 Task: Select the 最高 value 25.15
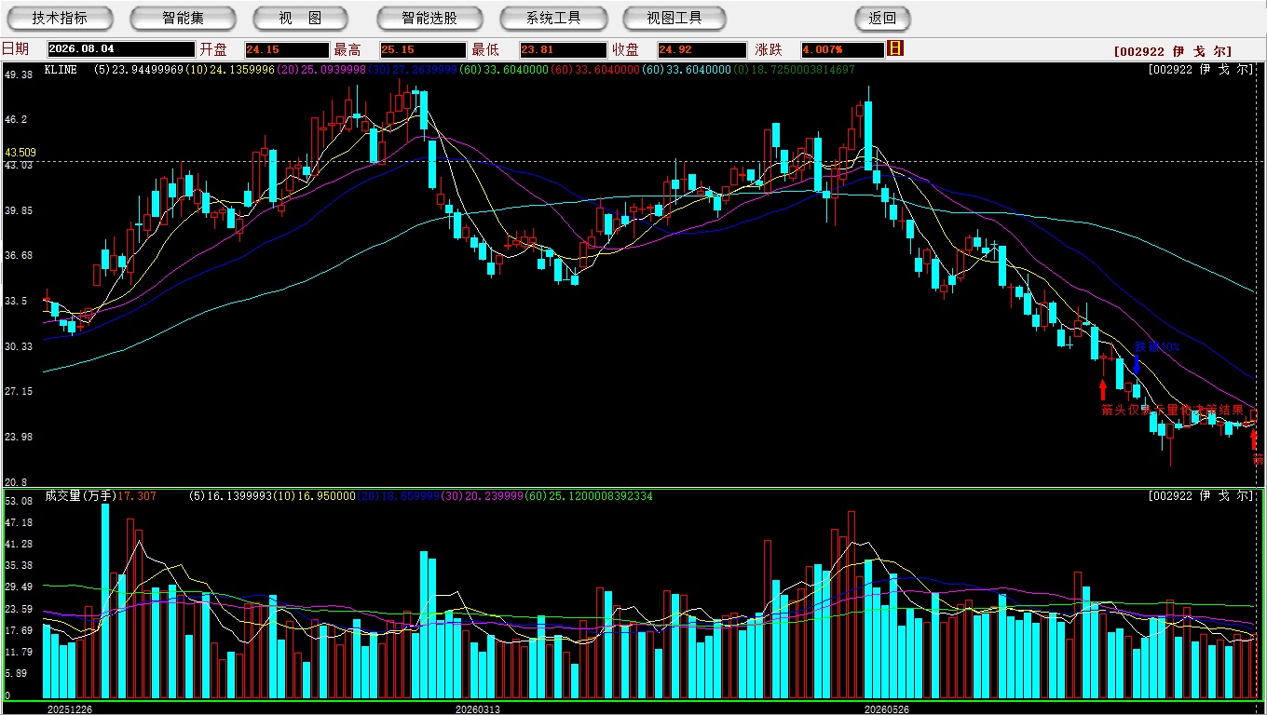coord(423,49)
